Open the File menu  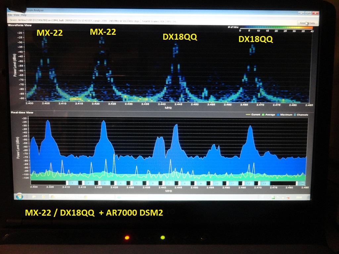[10, 15]
